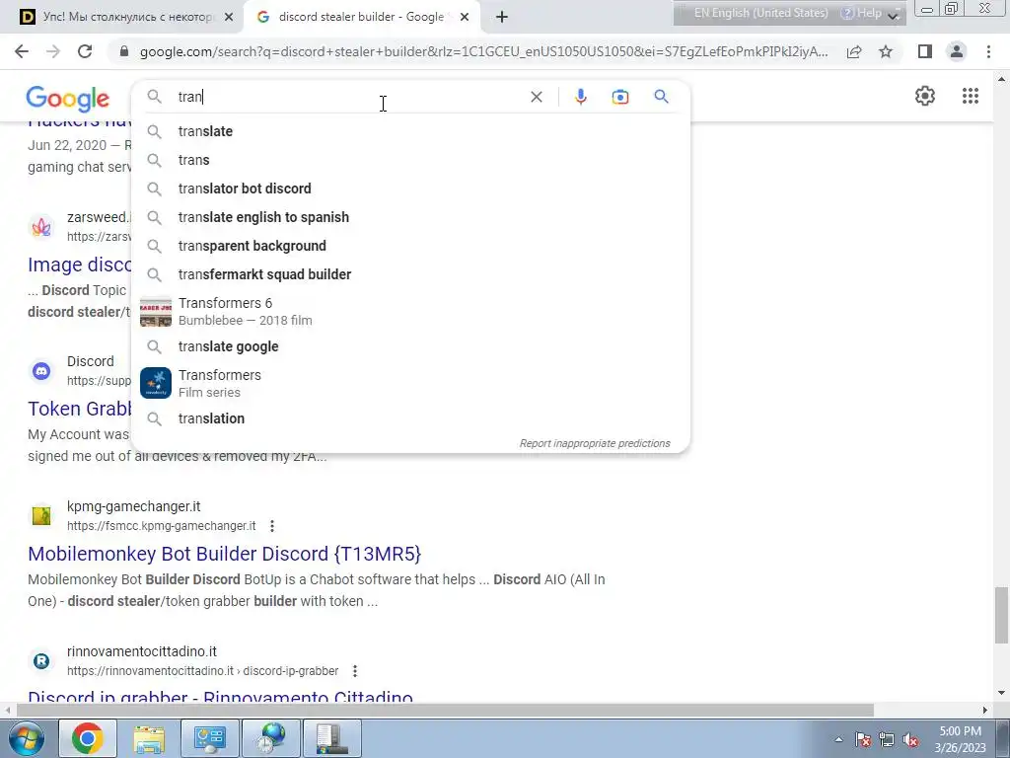Click the Discord result favicon

[41, 371]
